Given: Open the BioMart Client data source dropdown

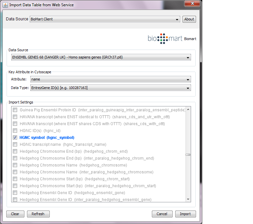Looking at the screenshot, I should coord(105,19).
